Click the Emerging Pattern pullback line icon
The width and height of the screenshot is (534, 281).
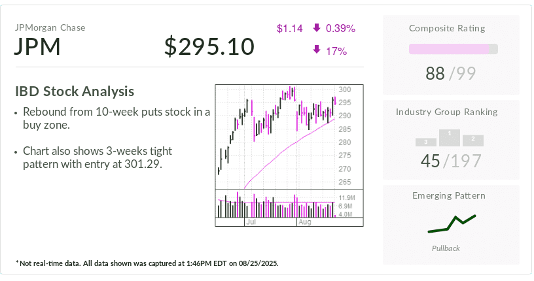coord(452,224)
